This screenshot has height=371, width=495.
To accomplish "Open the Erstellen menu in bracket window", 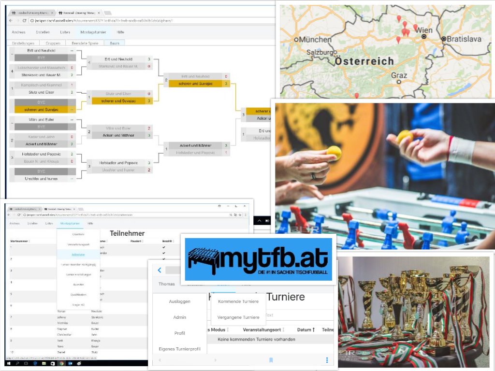I will 43,32.
